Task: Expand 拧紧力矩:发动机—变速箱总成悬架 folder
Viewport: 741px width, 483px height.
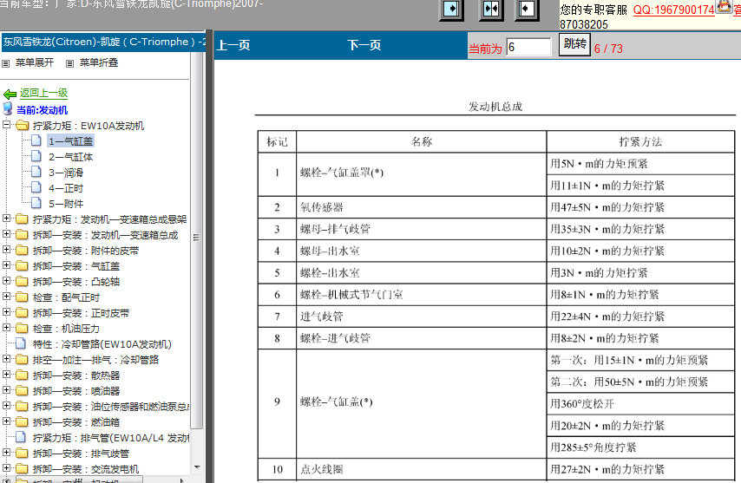Action: coord(6,219)
